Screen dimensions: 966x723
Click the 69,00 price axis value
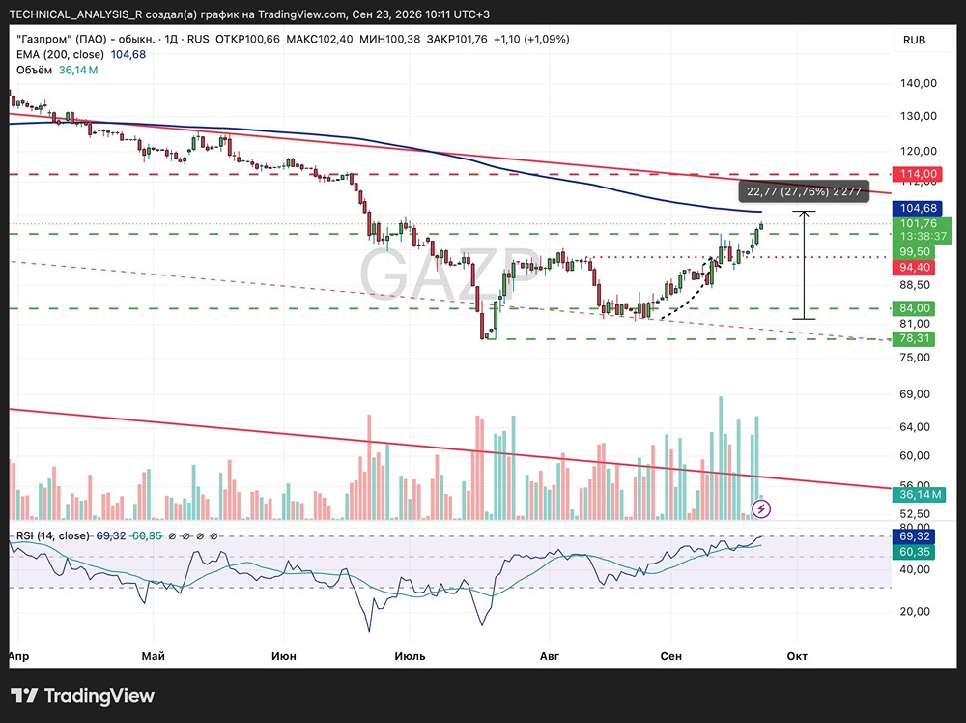(x=914, y=393)
